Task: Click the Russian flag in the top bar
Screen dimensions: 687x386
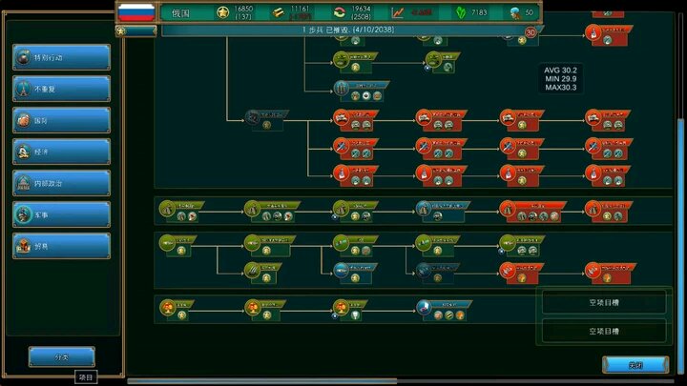Action: 136,12
